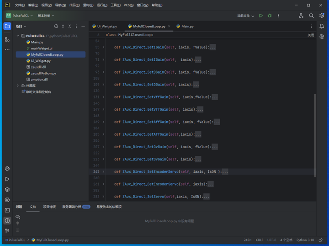Click UTF-8 encoding in status bar

click(x=271, y=240)
